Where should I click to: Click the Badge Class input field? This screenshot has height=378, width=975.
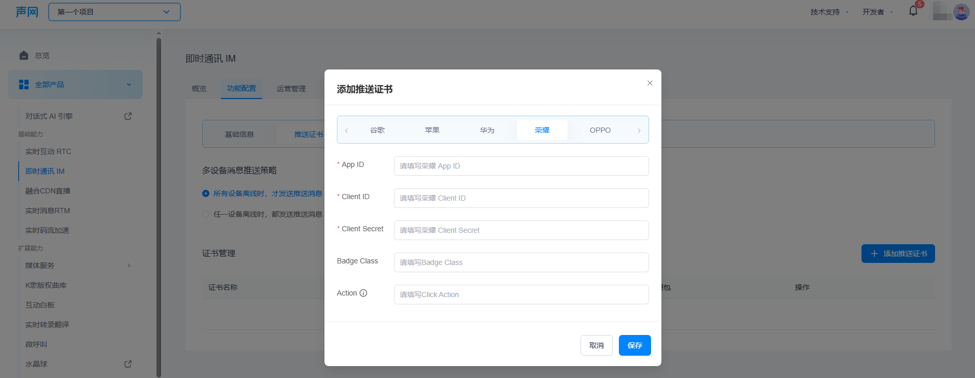pos(521,262)
